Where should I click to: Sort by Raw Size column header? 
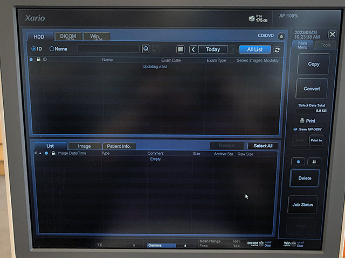[245, 154]
